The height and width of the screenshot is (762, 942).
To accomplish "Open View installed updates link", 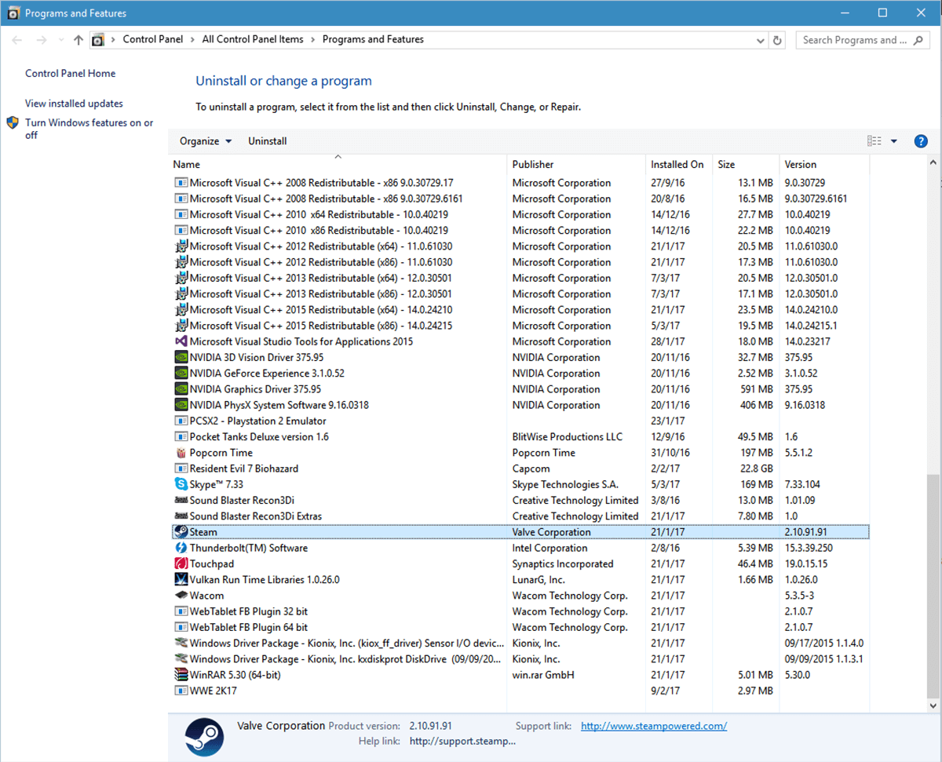I will 74,104.
